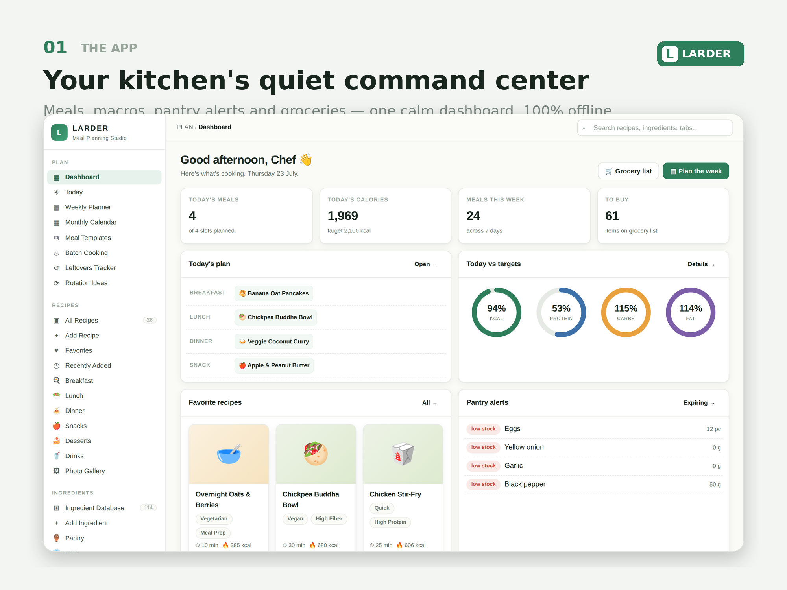Click the Breakfast frying pan icon
The height and width of the screenshot is (590, 787).
click(56, 381)
